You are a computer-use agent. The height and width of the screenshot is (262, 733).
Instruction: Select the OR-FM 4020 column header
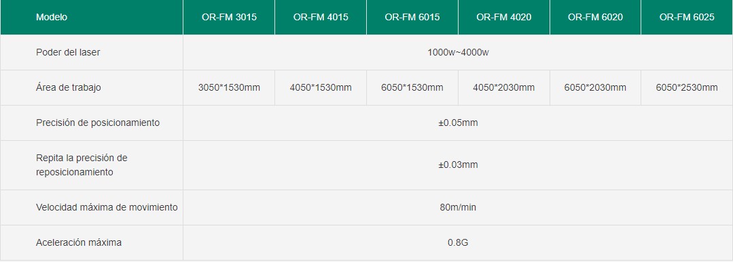coord(504,17)
